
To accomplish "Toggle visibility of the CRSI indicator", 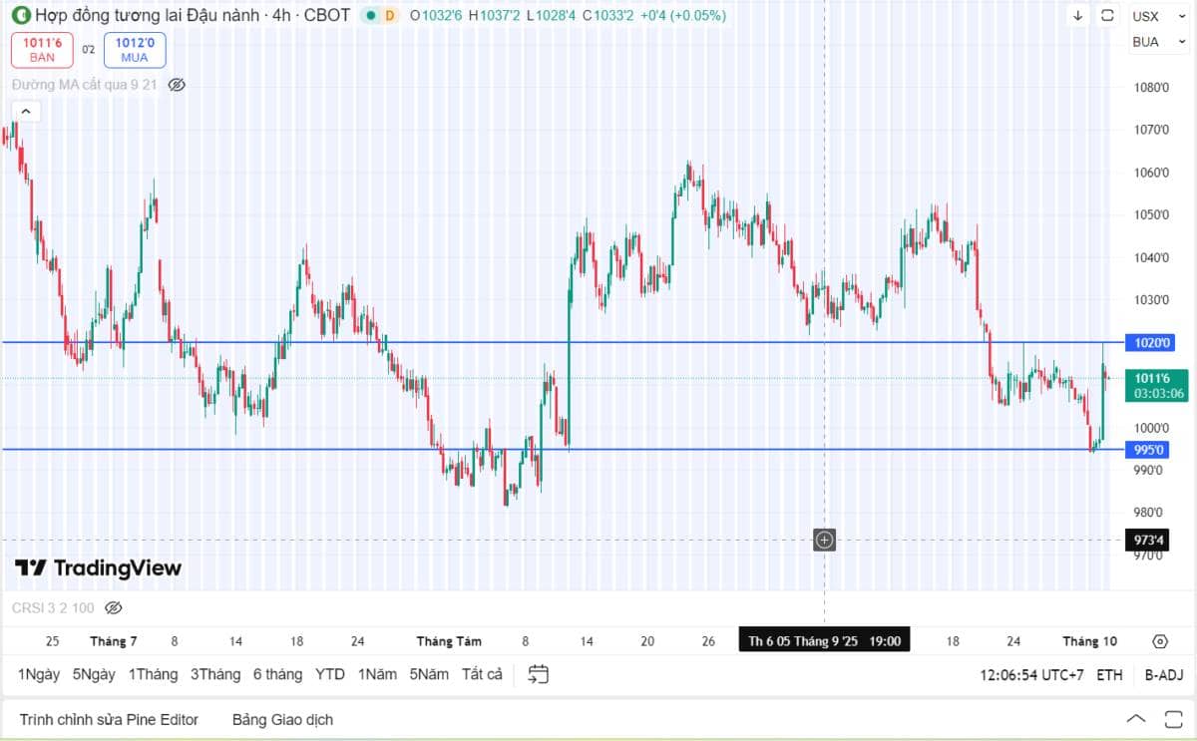I will pyautogui.click(x=113, y=607).
